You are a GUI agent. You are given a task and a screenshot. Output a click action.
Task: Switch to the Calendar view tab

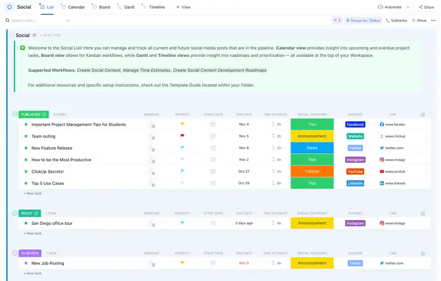click(x=73, y=7)
